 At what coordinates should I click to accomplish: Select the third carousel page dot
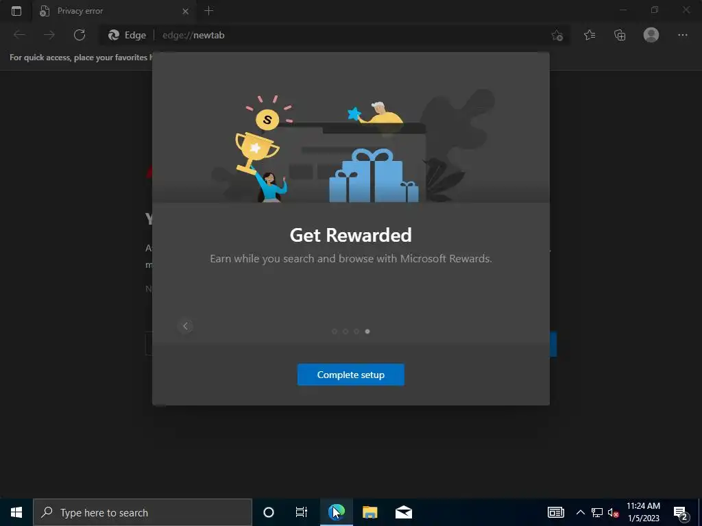(356, 331)
